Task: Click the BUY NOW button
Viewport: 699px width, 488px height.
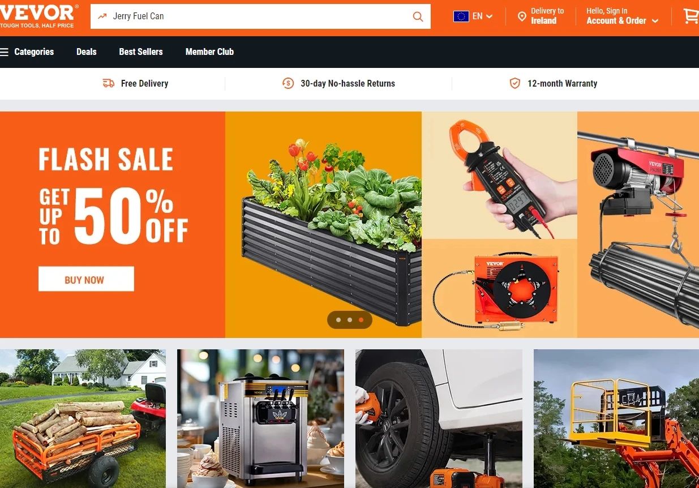Action: 86,279
